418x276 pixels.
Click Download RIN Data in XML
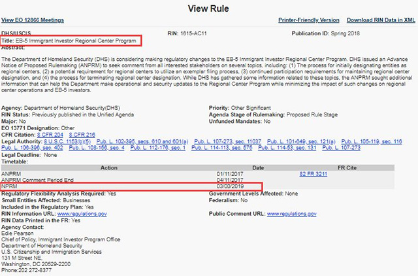click(379, 20)
